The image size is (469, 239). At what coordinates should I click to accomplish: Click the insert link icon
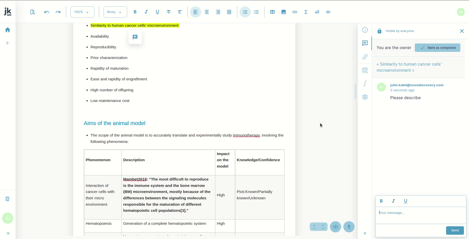click(295, 12)
